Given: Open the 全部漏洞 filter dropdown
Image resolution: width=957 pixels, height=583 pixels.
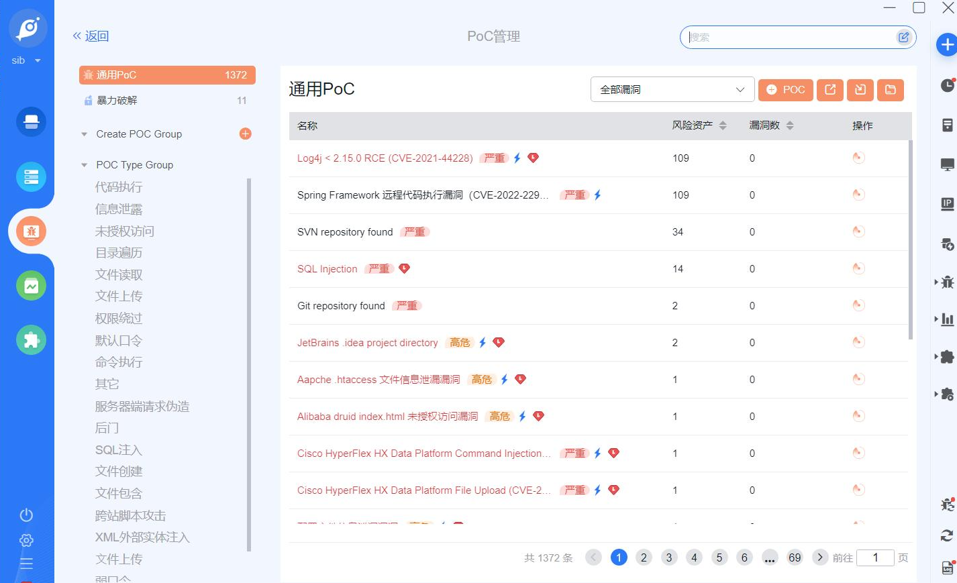Looking at the screenshot, I should pos(672,90).
